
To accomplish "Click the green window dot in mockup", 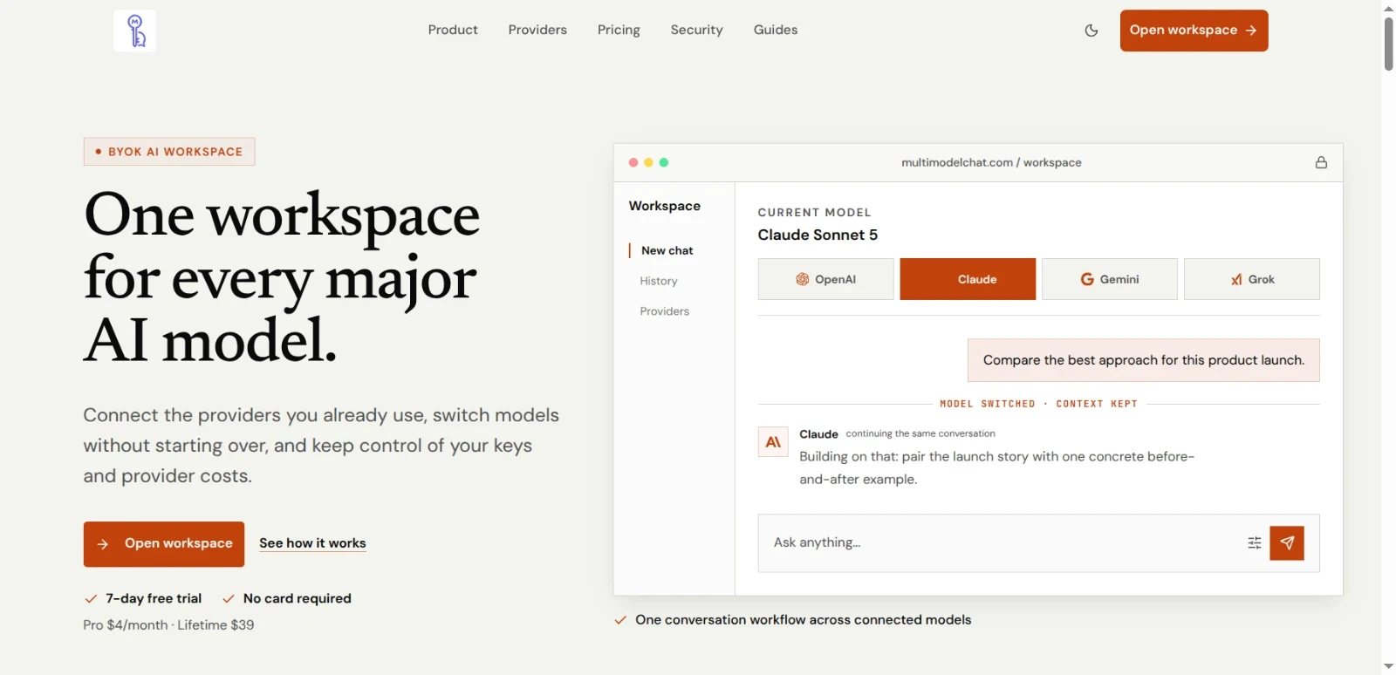I will point(664,162).
